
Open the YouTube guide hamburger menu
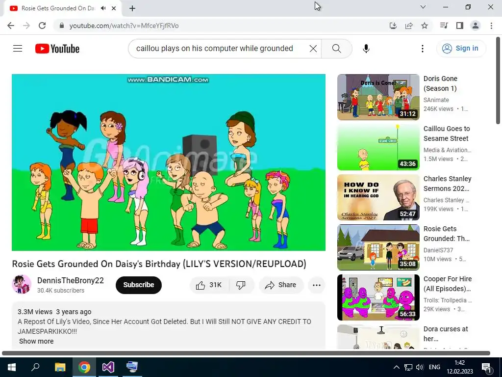[x=18, y=49]
